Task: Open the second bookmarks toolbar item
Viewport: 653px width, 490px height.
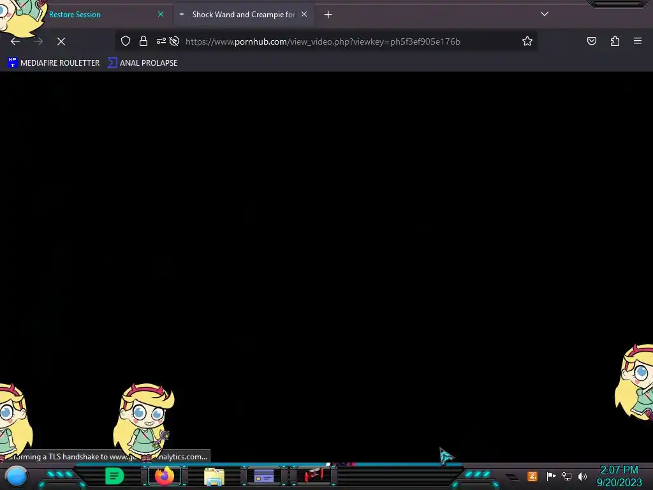Action: click(142, 63)
